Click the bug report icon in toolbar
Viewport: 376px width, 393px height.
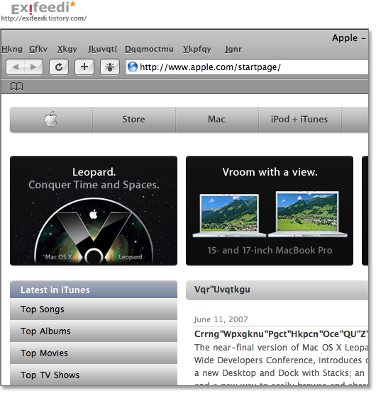(x=110, y=67)
